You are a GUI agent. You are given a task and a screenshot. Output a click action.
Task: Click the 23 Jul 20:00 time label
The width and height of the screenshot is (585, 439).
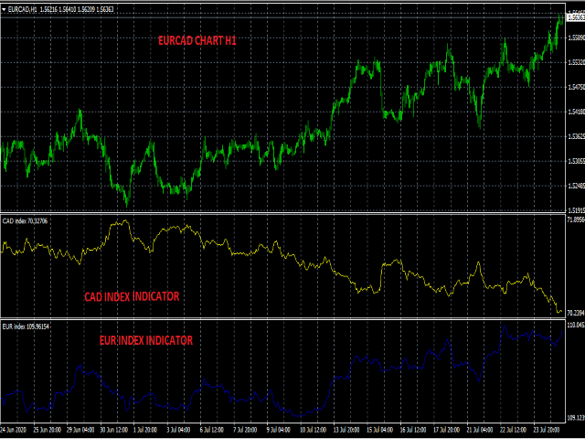(546, 429)
